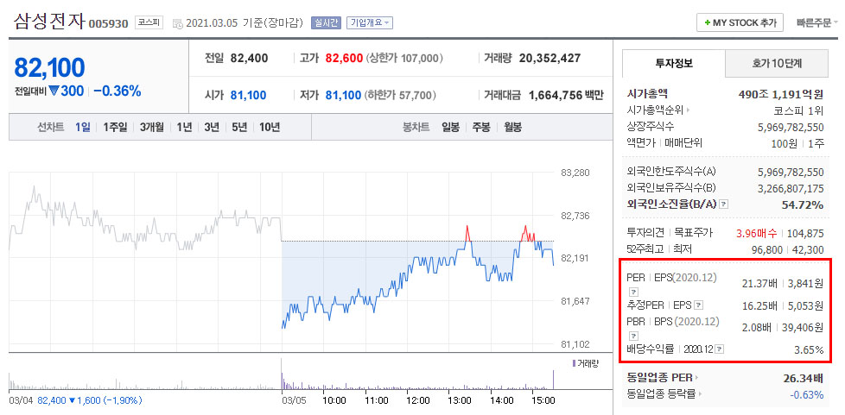Open help icon beside 추정PER EPS
845x415 pixels.
[699, 305]
